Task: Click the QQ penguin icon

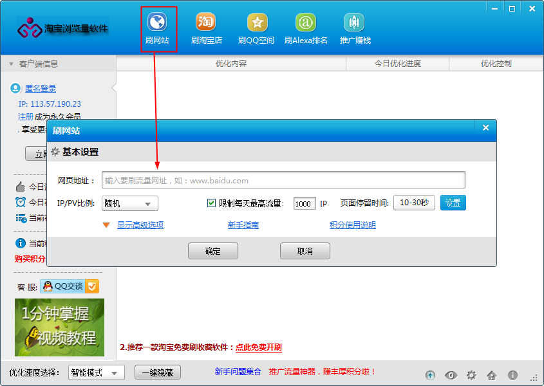Action: [x=48, y=286]
